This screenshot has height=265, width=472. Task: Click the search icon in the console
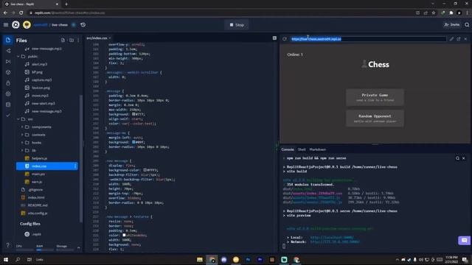(x=457, y=158)
